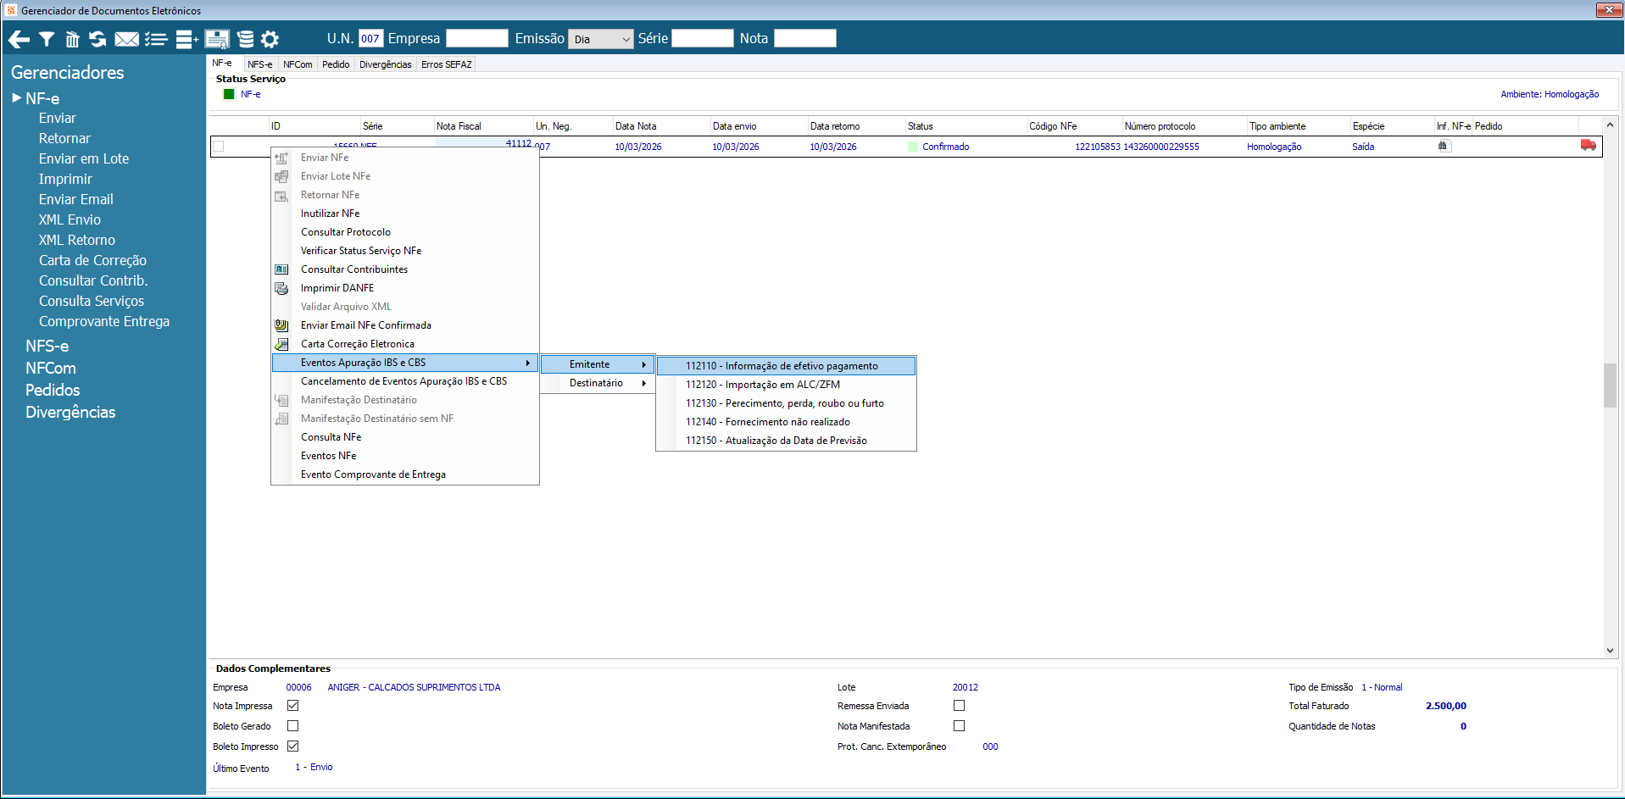The height and width of the screenshot is (799, 1625).
Task: Sort by the Data Nota column header
Action: coord(660,126)
